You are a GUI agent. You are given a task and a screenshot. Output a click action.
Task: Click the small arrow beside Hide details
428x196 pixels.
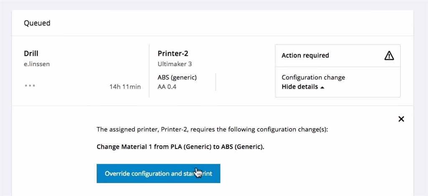point(322,87)
